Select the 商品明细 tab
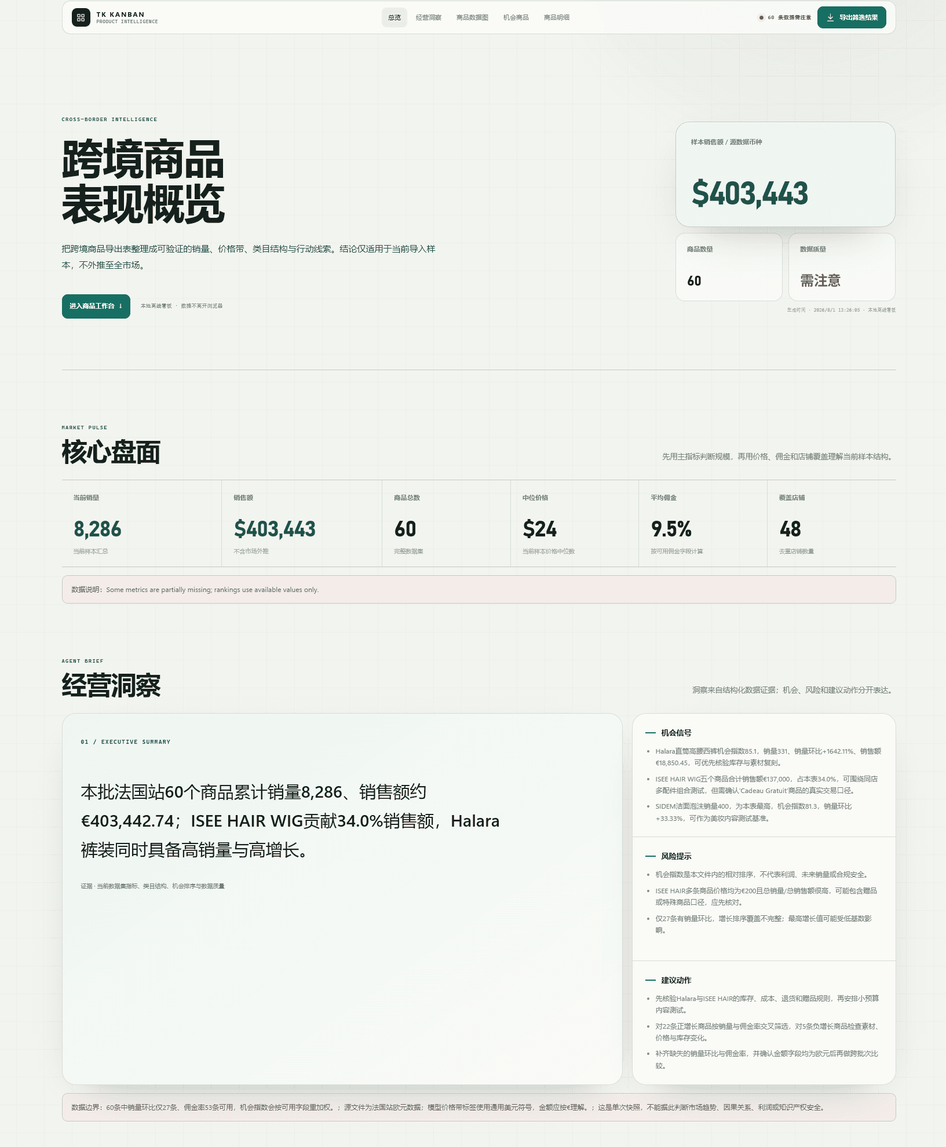Screen dimensions: 946x1147 click(557, 17)
